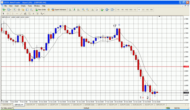
Task: Expand the Templates dropdown arrow
Action: click(114, 10)
